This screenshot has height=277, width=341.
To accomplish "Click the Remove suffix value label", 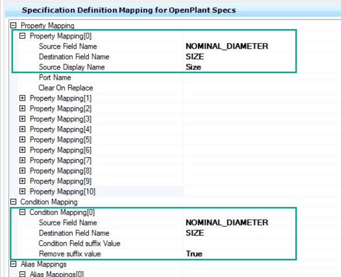I will coord(70,254).
